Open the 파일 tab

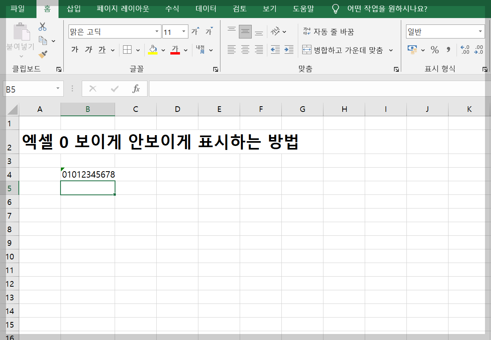pyautogui.click(x=18, y=9)
